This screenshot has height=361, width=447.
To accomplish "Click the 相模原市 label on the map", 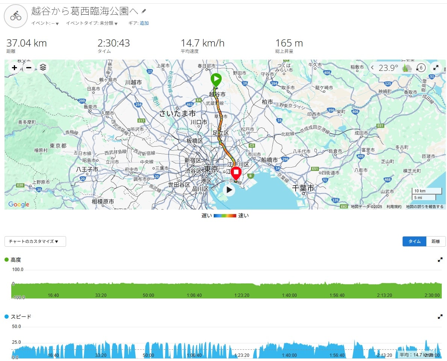I will point(103,201).
